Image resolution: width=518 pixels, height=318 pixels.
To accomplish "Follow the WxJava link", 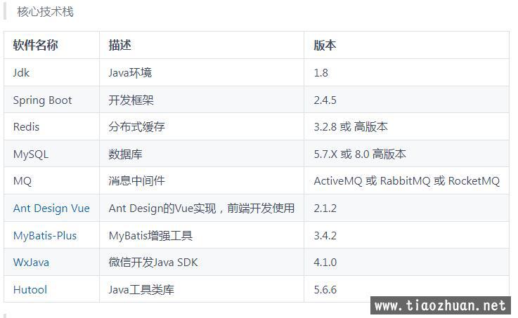I will click(x=31, y=263).
